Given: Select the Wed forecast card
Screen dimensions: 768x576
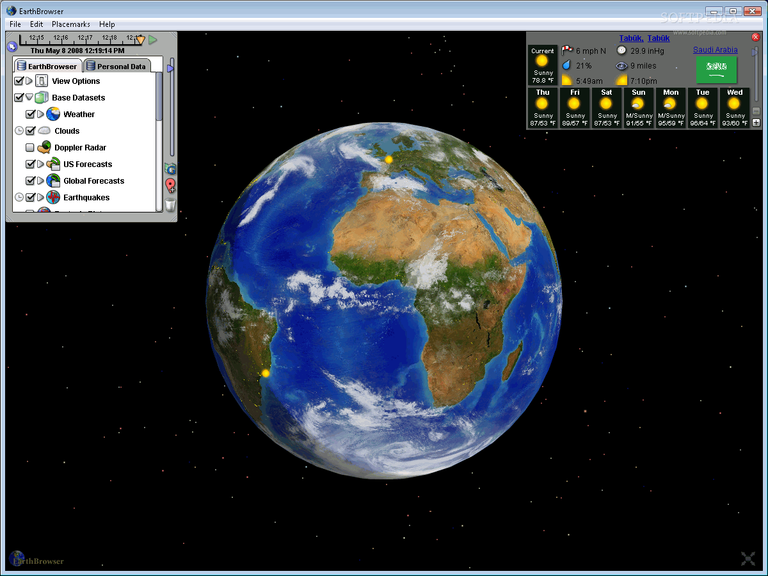Looking at the screenshot, I should (735, 108).
